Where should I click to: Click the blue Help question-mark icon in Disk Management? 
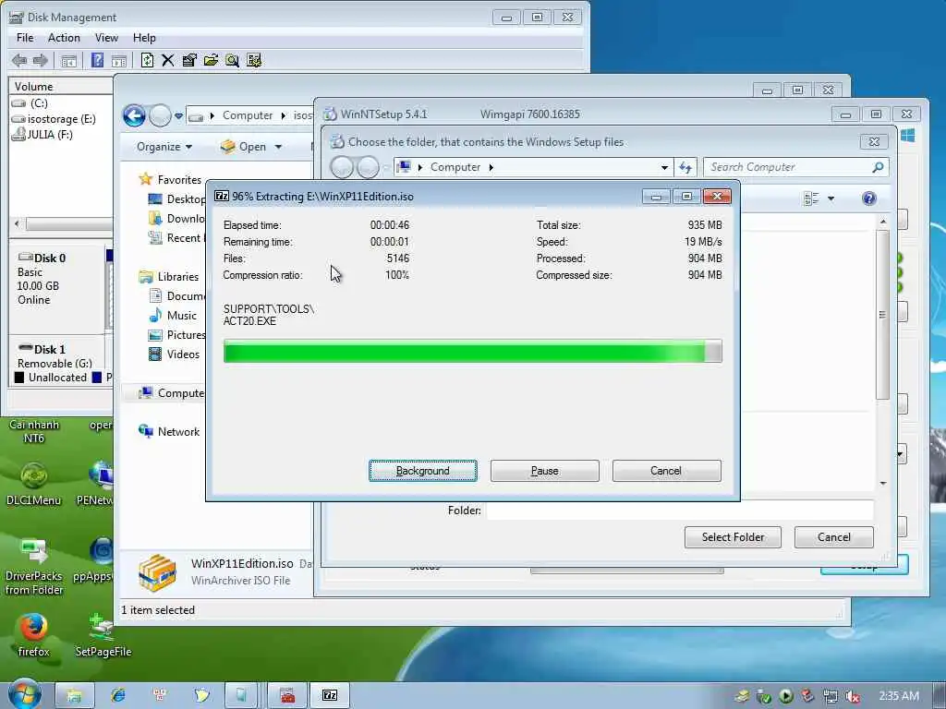tap(97, 60)
